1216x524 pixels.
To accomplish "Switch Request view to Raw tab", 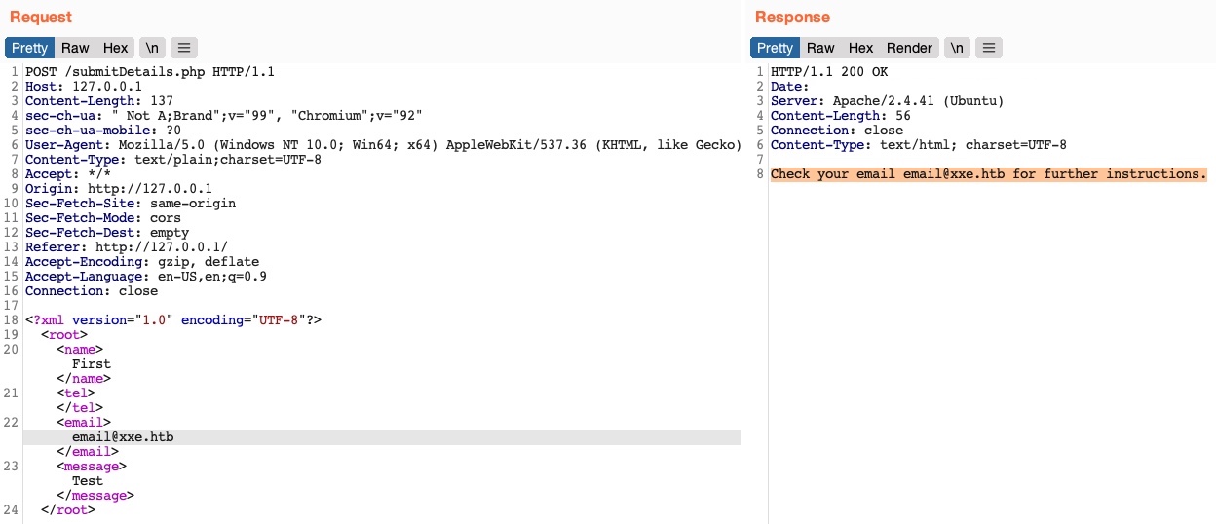I will 75,48.
